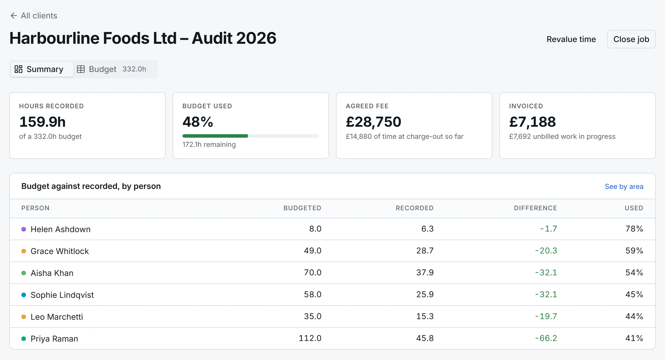The height and width of the screenshot is (360, 665).
Task: Click Helen Ashdown's purple dot
Action: click(24, 229)
